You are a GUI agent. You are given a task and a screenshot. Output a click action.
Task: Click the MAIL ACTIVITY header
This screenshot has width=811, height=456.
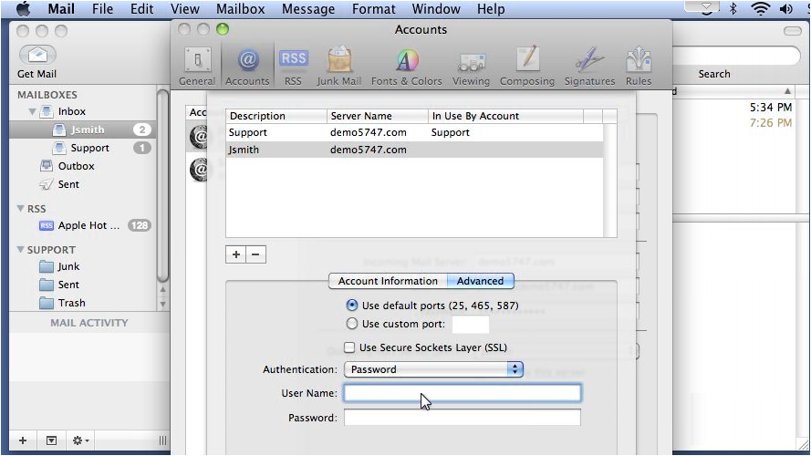[x=89, y=323]
